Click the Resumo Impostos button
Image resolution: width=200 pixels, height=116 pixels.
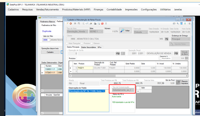tap(182, 82)
